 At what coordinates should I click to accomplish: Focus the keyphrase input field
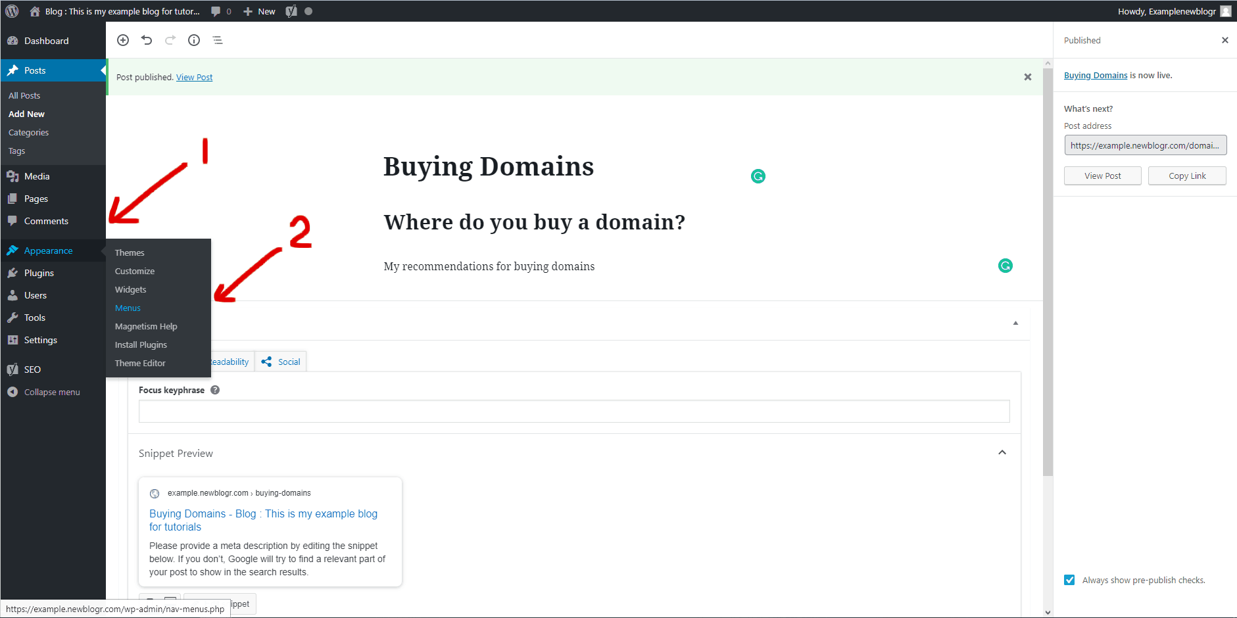coord(574,412)
